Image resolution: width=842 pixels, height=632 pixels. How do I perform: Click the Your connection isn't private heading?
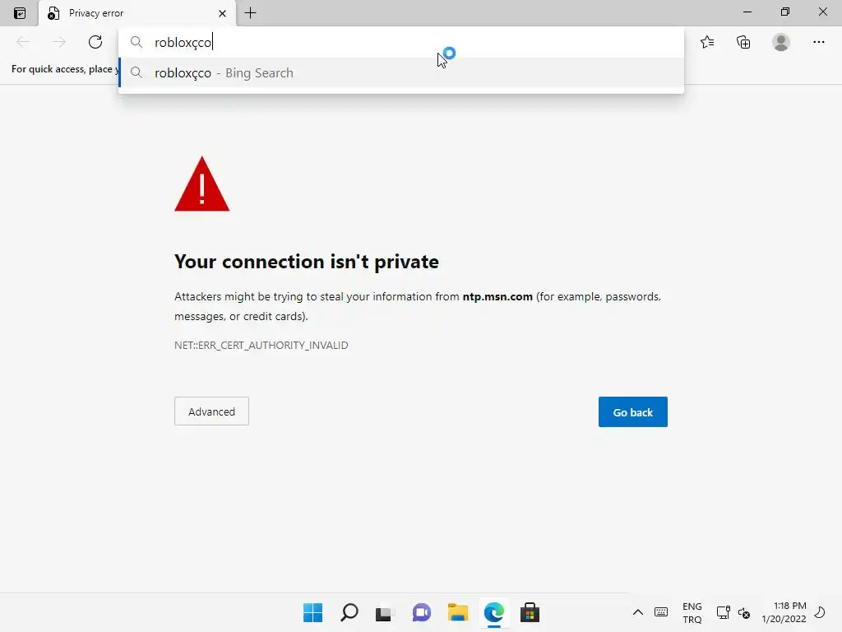click(307, 262)
